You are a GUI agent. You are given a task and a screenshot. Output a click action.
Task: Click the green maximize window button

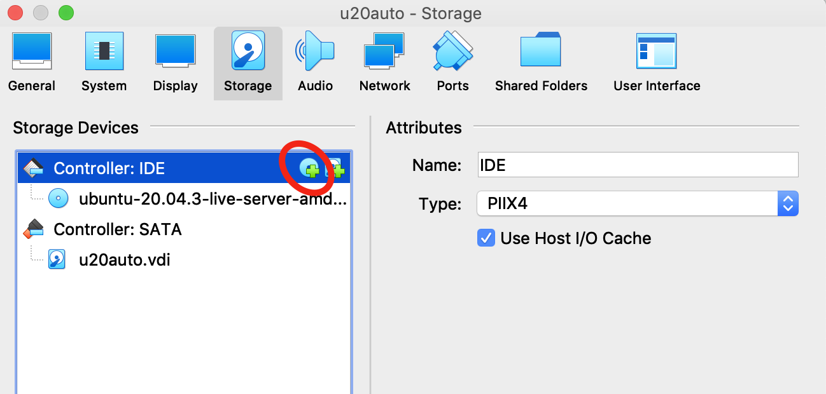click(x=66, y=12)
